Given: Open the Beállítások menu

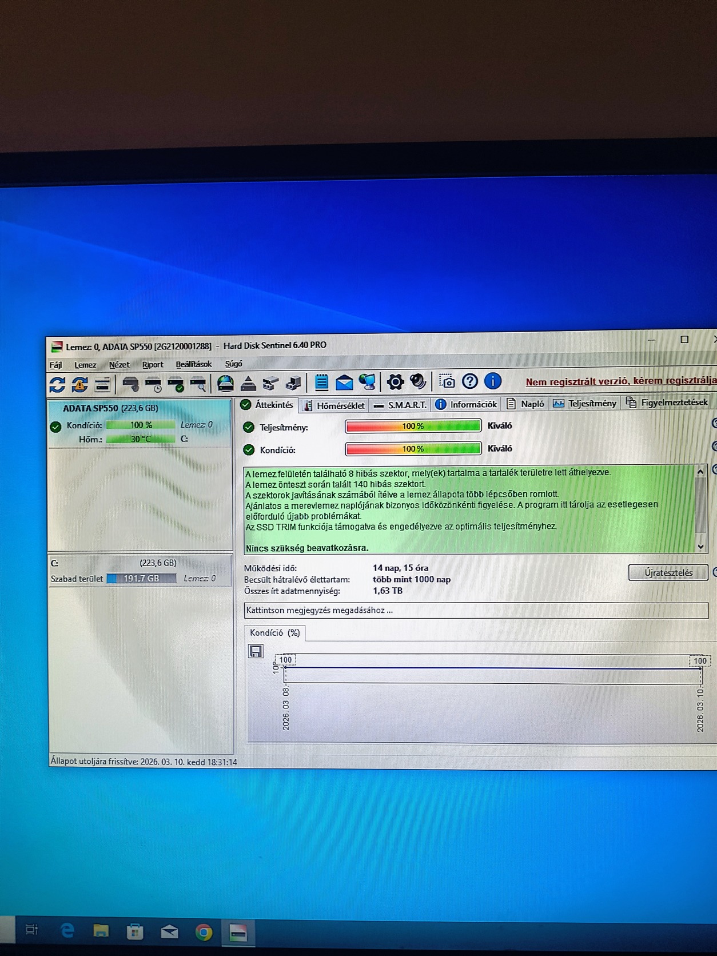Looking at the screenshot, I should (194, 364).
